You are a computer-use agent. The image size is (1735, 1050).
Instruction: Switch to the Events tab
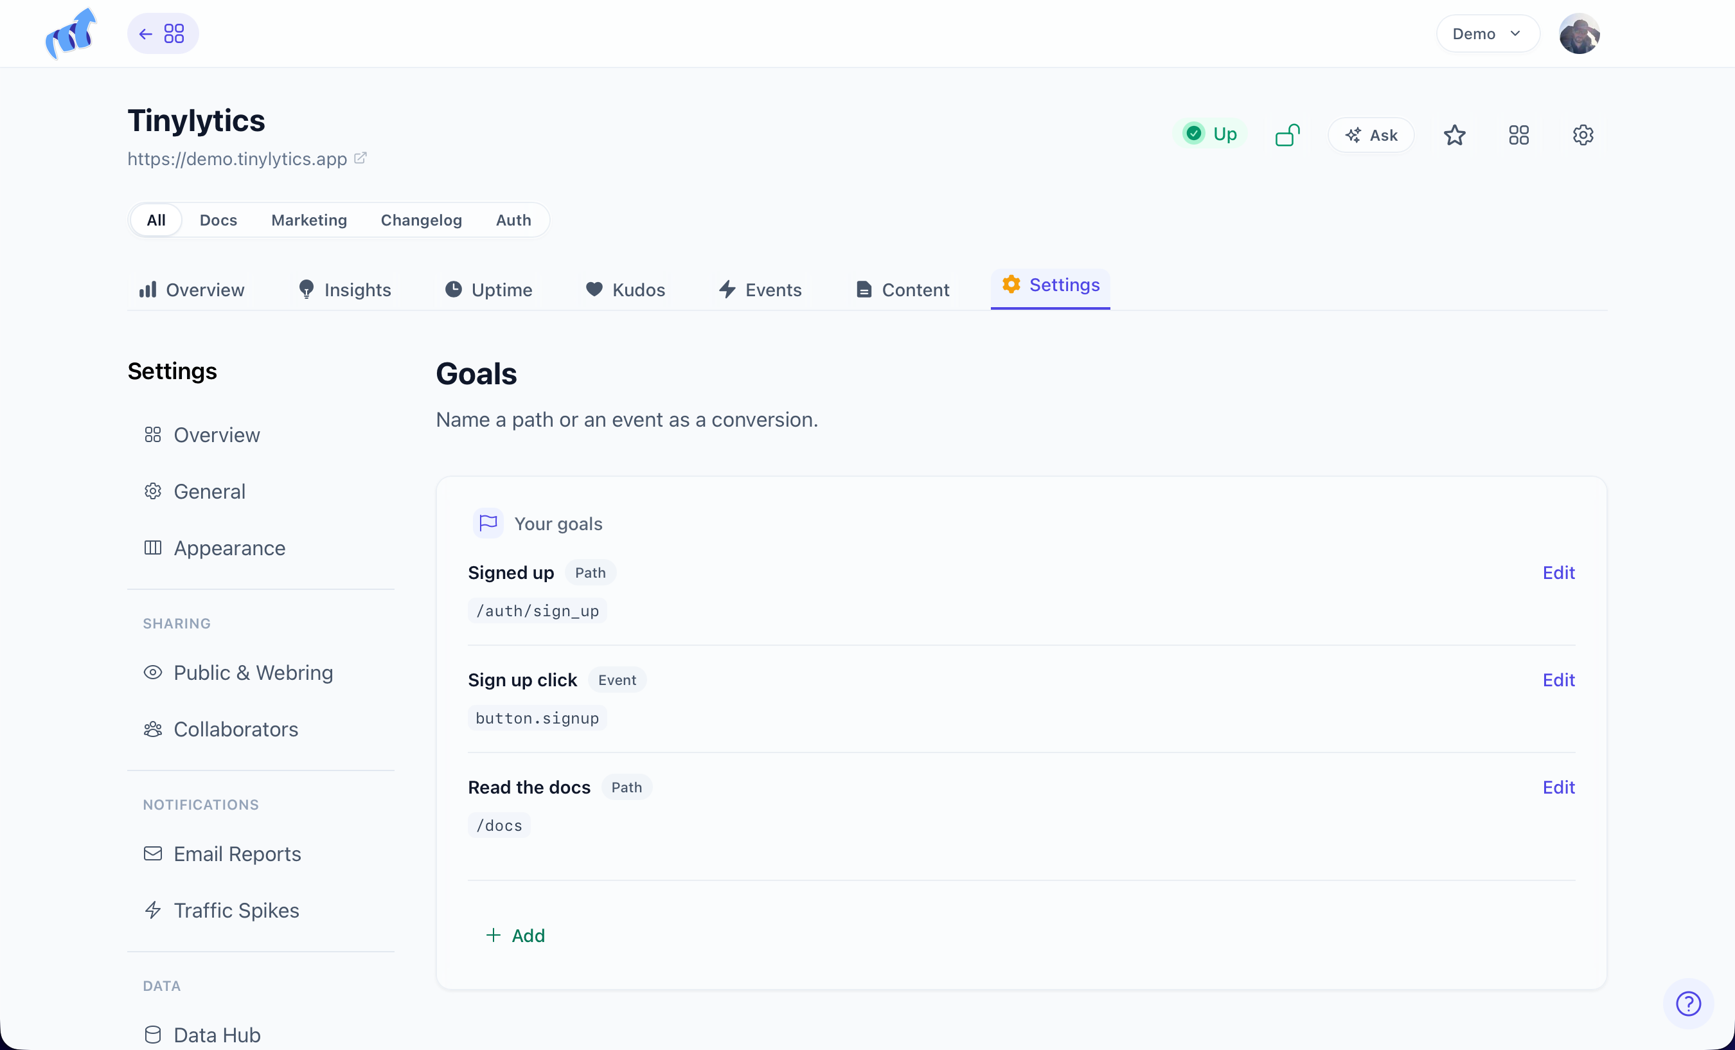pyautogui.click(x=760, y=289)
